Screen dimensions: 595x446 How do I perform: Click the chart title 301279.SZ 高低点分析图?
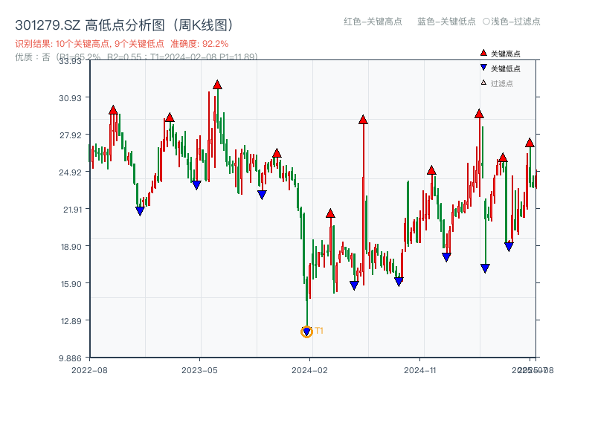pyautogui.click(x=124, y=25)
